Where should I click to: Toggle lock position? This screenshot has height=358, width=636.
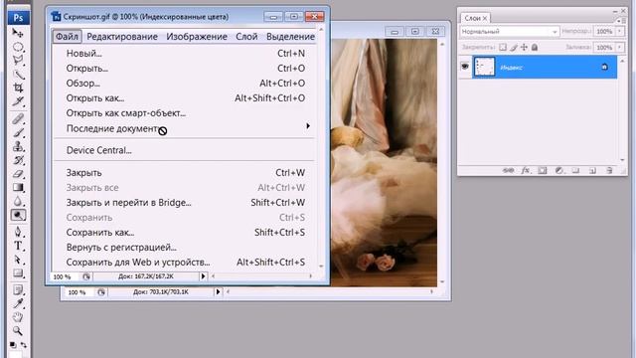524,48
